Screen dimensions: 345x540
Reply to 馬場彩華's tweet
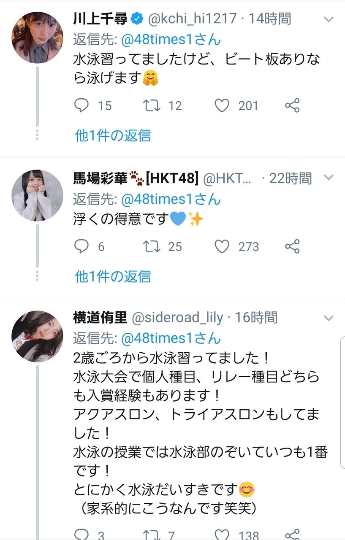click(81, 246)
